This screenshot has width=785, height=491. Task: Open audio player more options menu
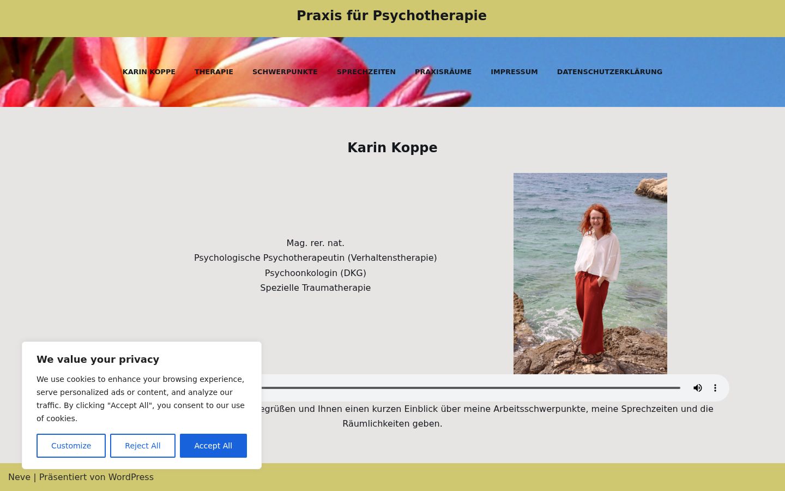click(715, 388)
